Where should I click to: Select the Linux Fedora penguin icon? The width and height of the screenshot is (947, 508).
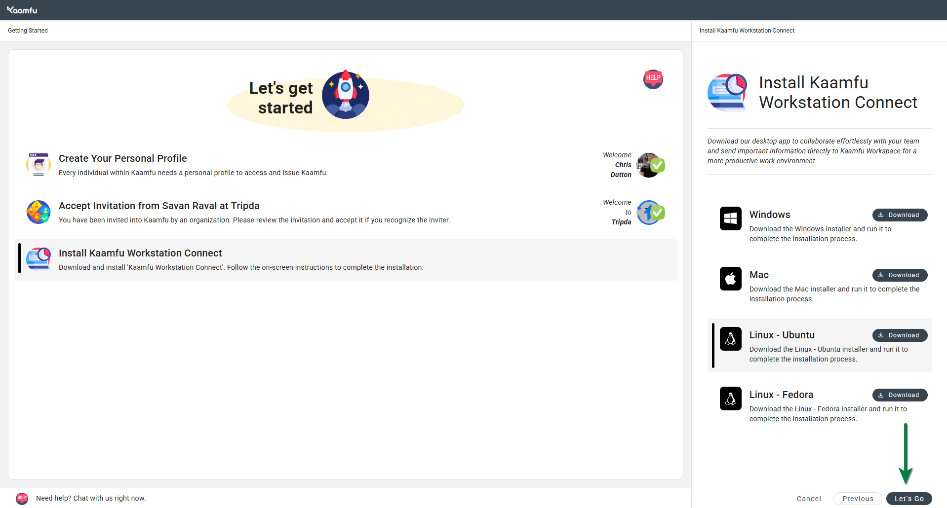[x=730, y=399]
